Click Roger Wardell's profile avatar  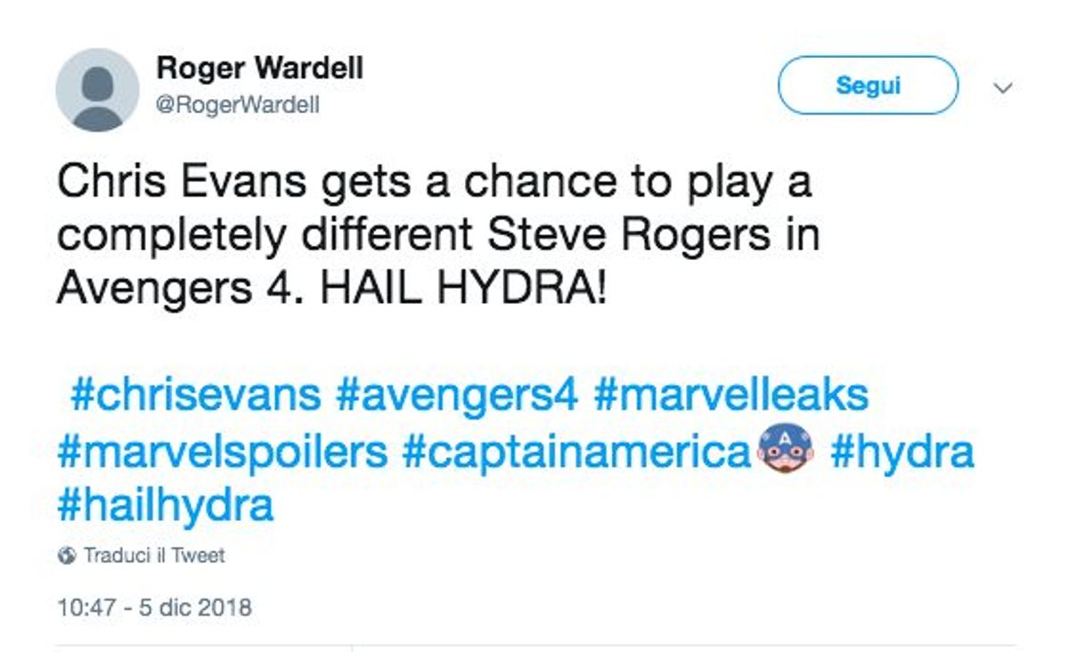pos(97,90)
